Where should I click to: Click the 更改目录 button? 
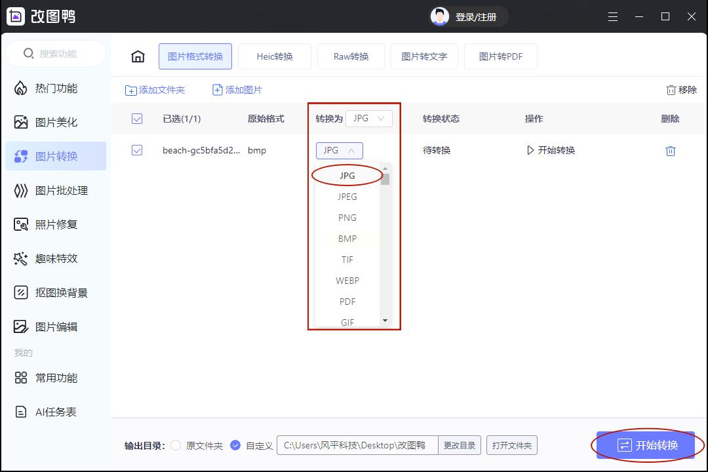pyautogui.click(x=459, y=445)
